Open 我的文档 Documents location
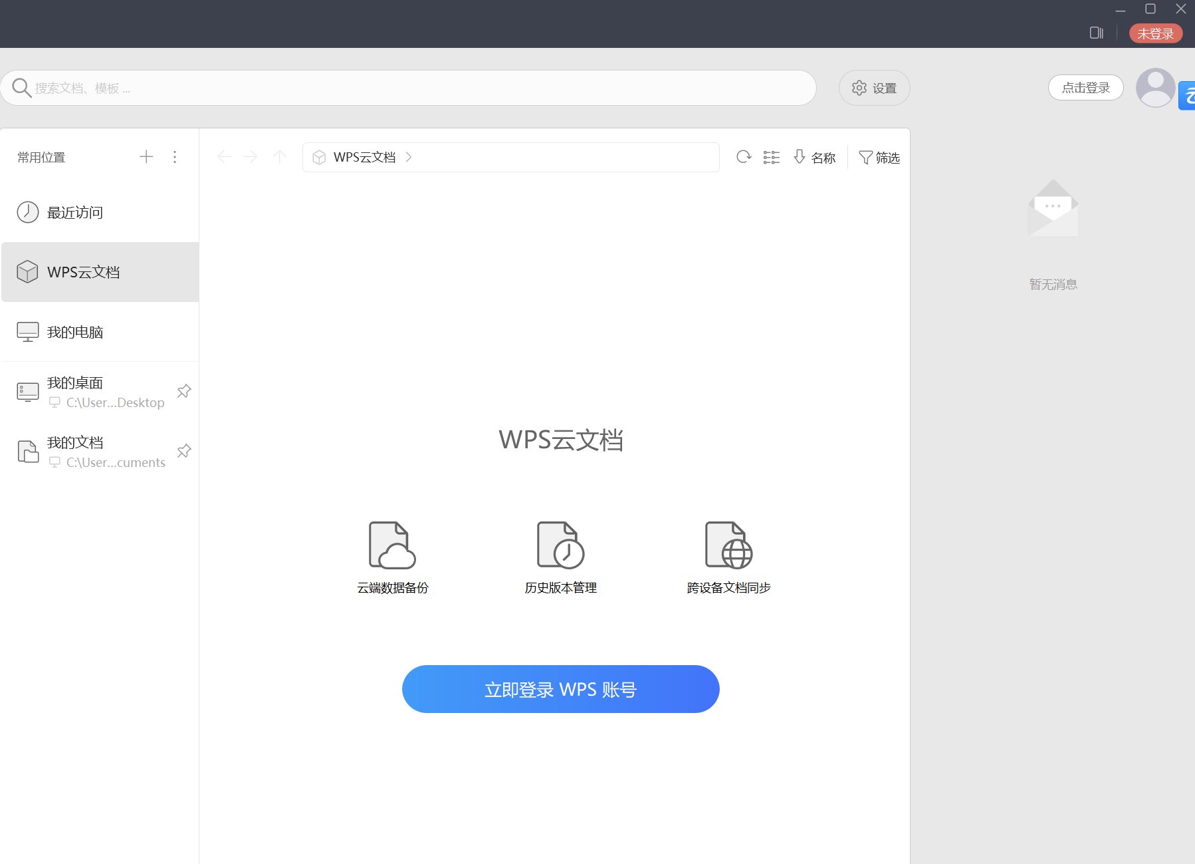Screen dimensions: 1195x864 click(x=100, y=452)
